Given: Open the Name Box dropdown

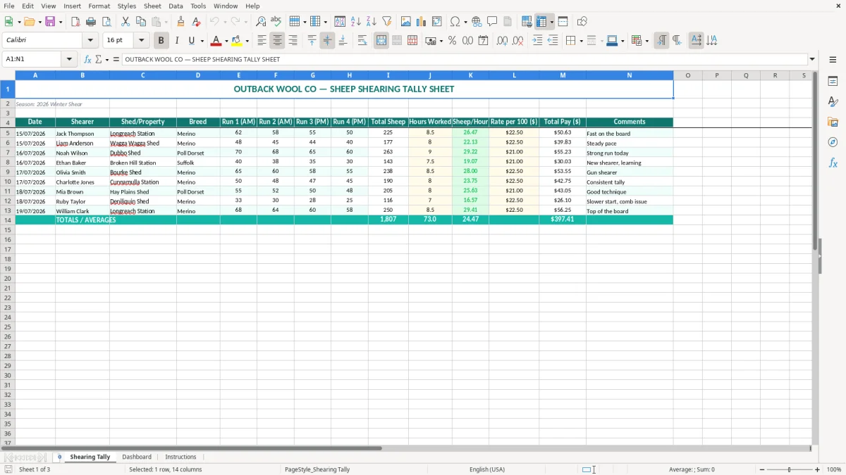Looking at the screenshot, I should pyautogui.click(x=69, y=60).
